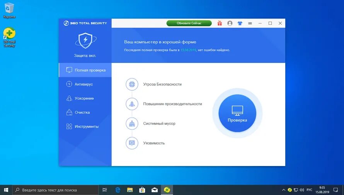The image size is (344, 195).
Task: Open the volume tray icon
Action: 302,190
